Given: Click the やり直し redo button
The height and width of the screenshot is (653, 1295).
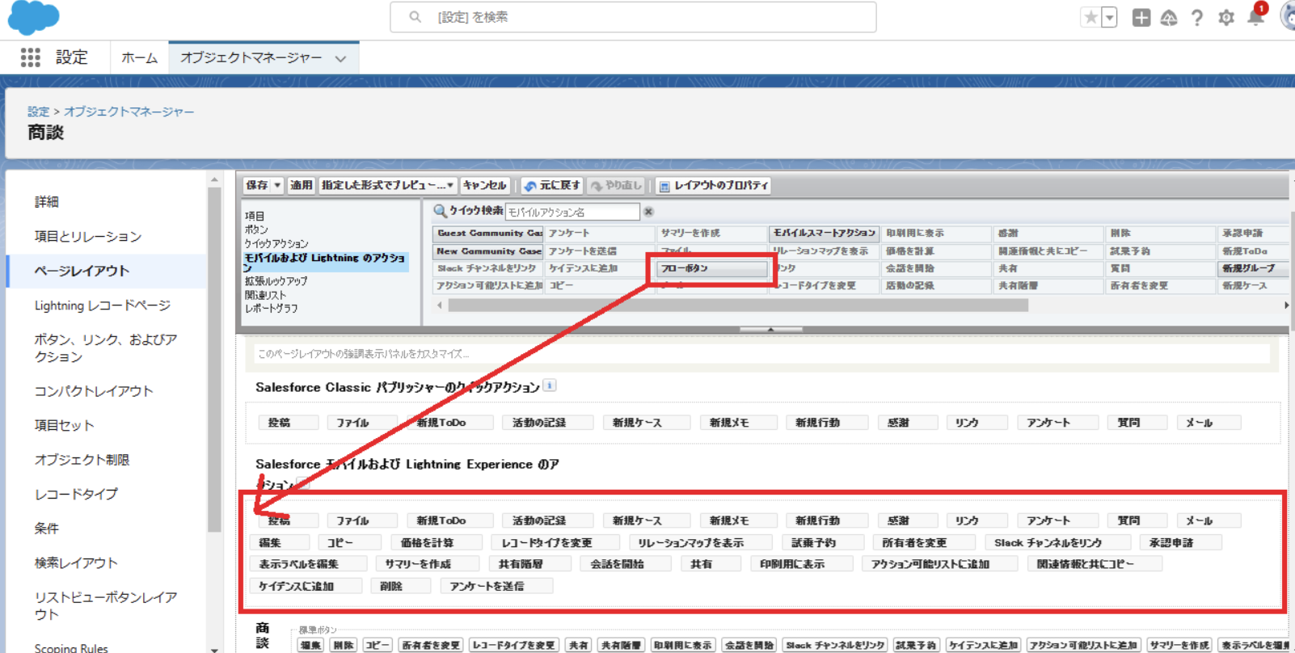Looking at the screenshot, I should click(616, 185).
